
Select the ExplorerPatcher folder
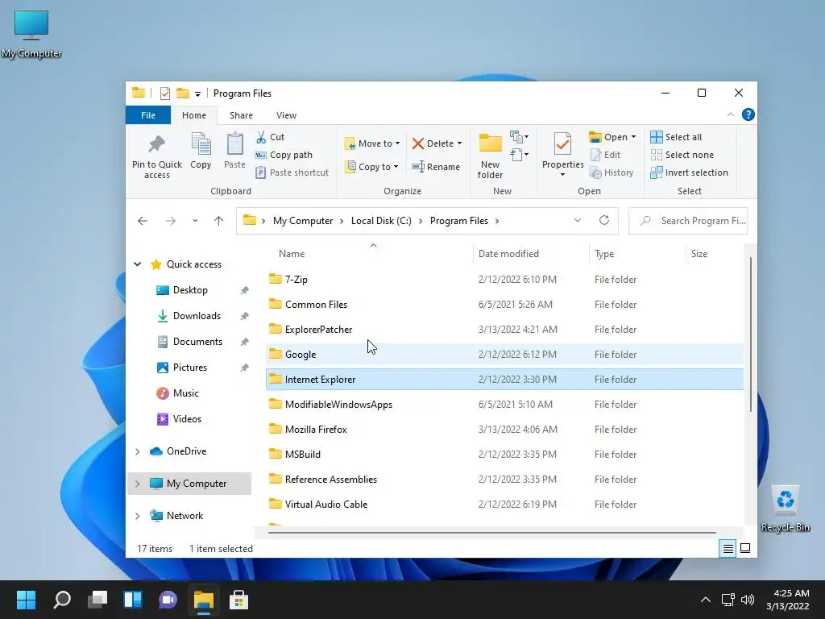pos(504,330)
